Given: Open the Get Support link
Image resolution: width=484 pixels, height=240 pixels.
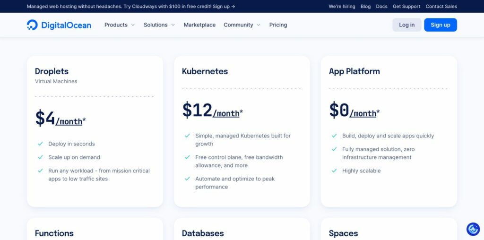Looking at the screenshot, I should tap(406, 7).
